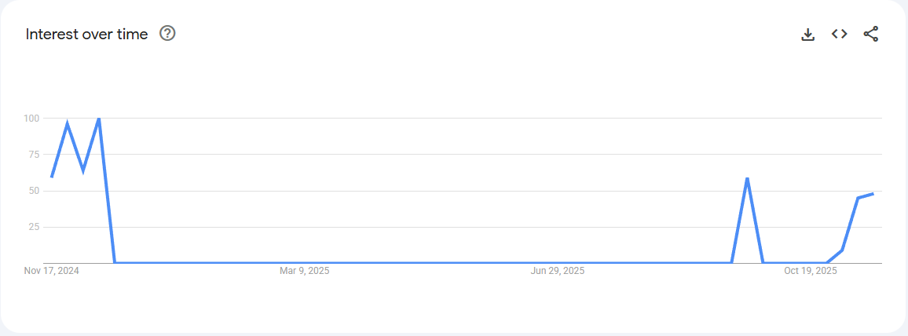Click the Mar 9, 2025 date label
This screenshot has height=336, width=908.
pos(305,272)
